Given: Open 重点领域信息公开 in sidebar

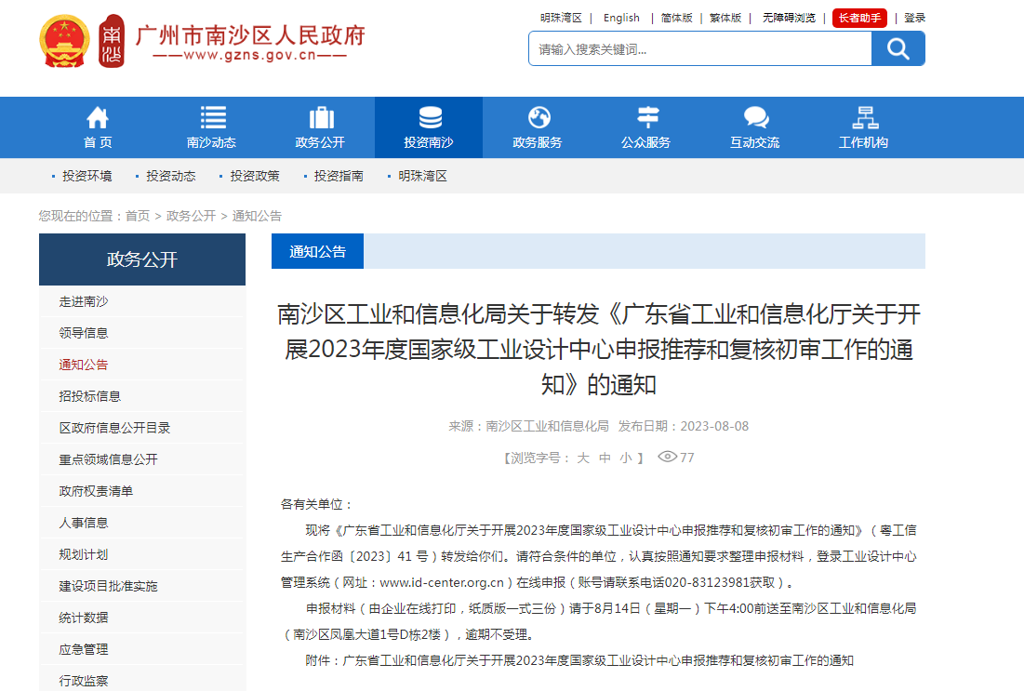Looking at the screenshot, I should (109, 459).
